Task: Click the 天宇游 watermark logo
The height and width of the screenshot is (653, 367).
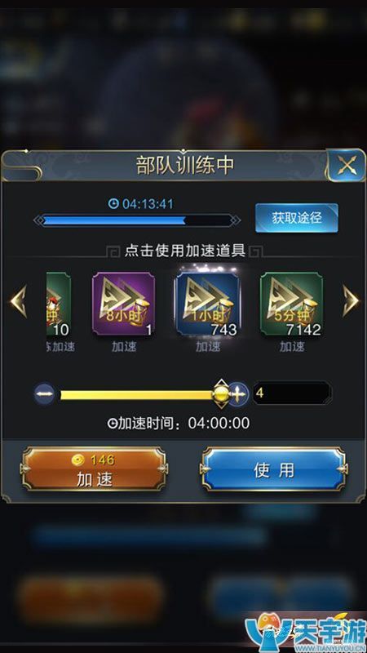Action: pyautogui.click(x=305, y=632)
